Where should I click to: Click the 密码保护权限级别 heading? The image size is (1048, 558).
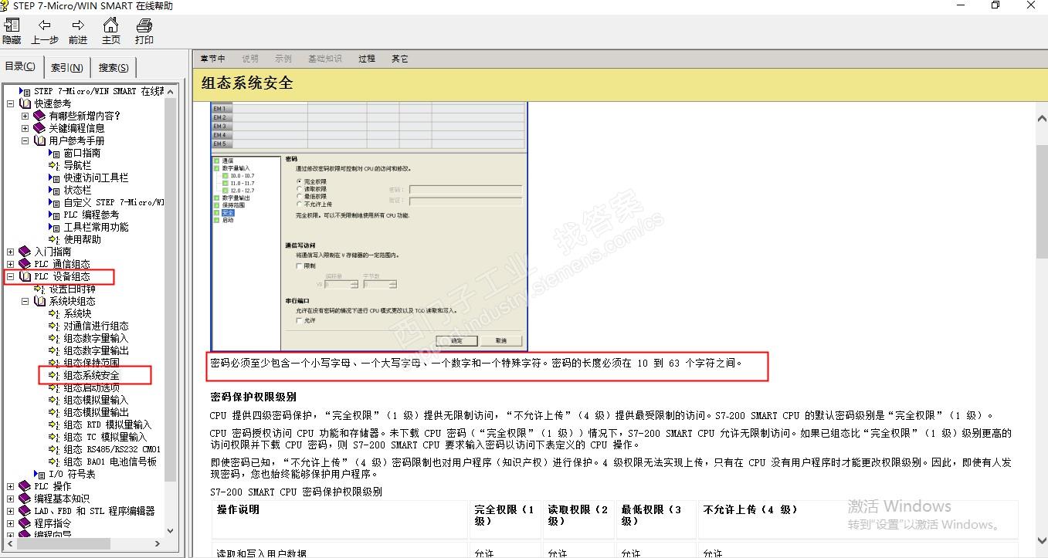point(253,397)
